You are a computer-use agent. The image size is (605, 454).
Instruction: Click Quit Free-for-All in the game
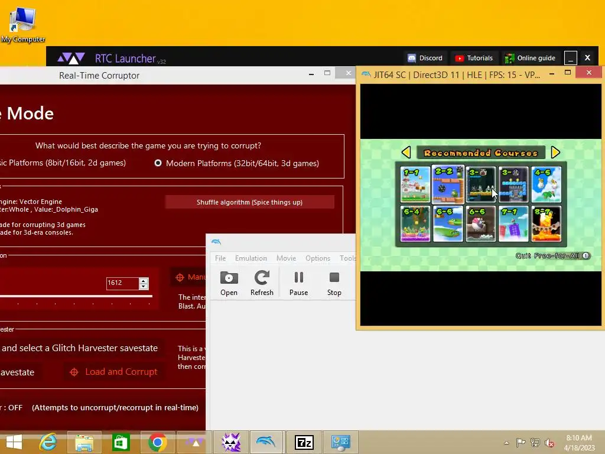click(553, 255)
